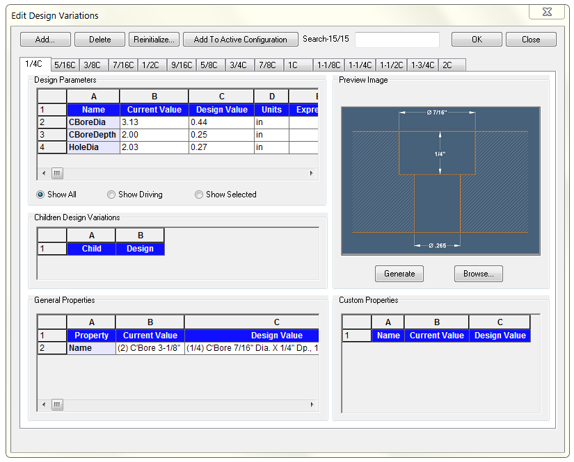Click the Add... button

tap(46, 40)
